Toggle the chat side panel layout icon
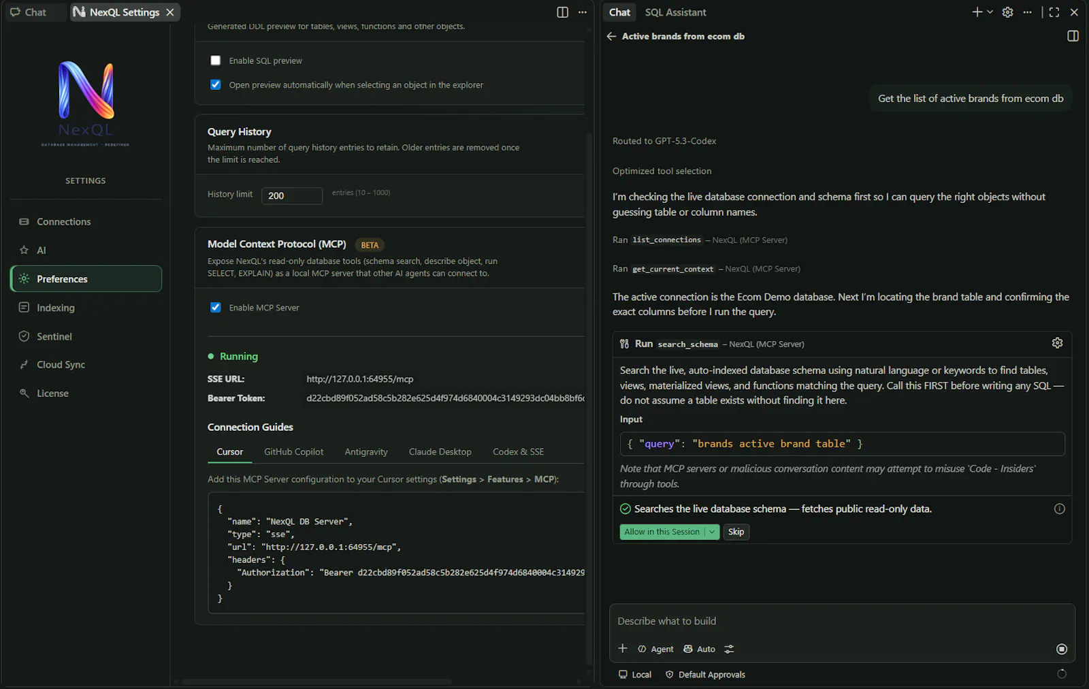The height and width of the screenshot is (689, 1089). 1073,36
